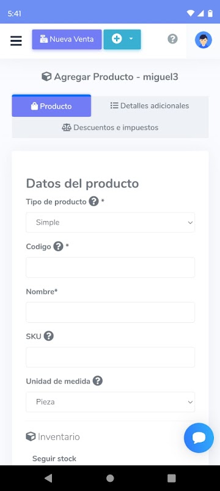The height and width of the screenshot is (491, 220).
Task: Switch to Descuentos e impuestos tab
Action: (x=111, y=128)
